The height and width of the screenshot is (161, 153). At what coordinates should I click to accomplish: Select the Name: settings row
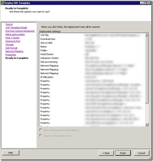click(x=92, y=47)
